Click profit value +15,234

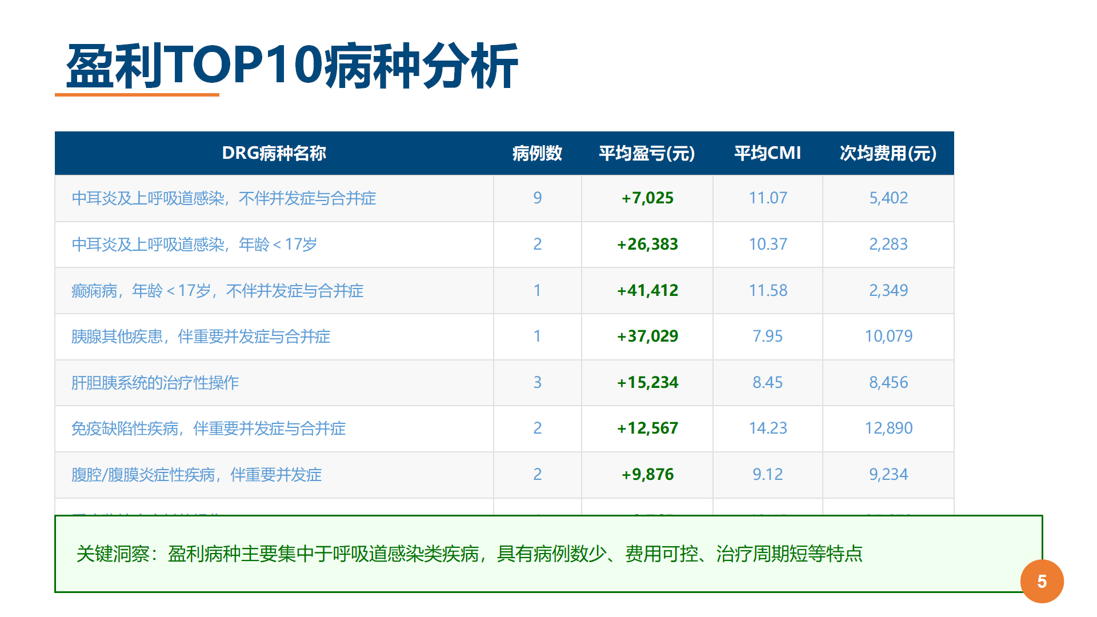click(x=647, y=383)
